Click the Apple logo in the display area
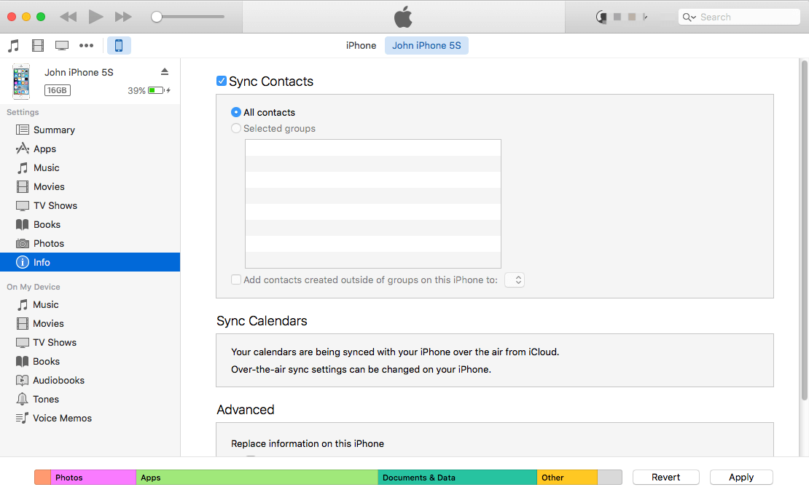809x495 pixels. (404, 17)
